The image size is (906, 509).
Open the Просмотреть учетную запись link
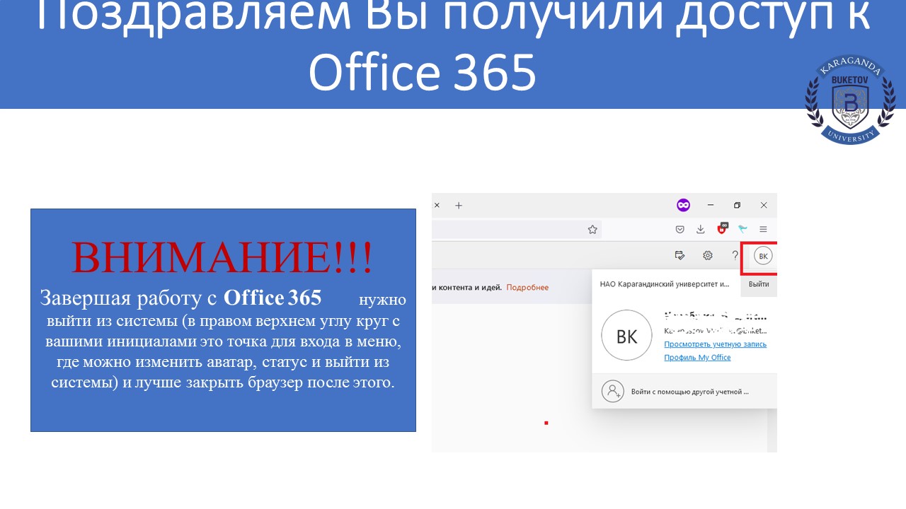coord(715,344)
